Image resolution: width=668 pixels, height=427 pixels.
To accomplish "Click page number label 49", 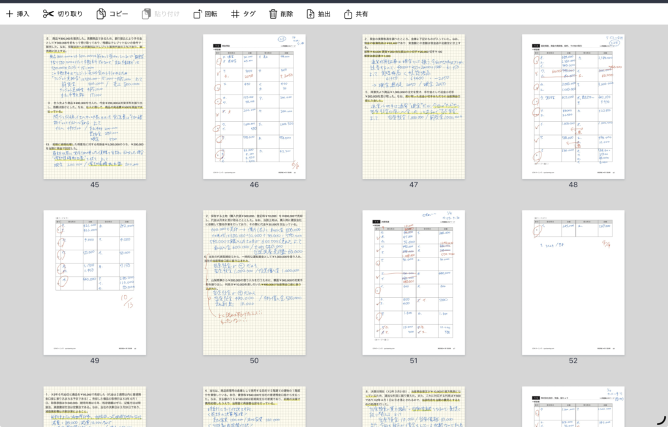I will tap(95, 361).
